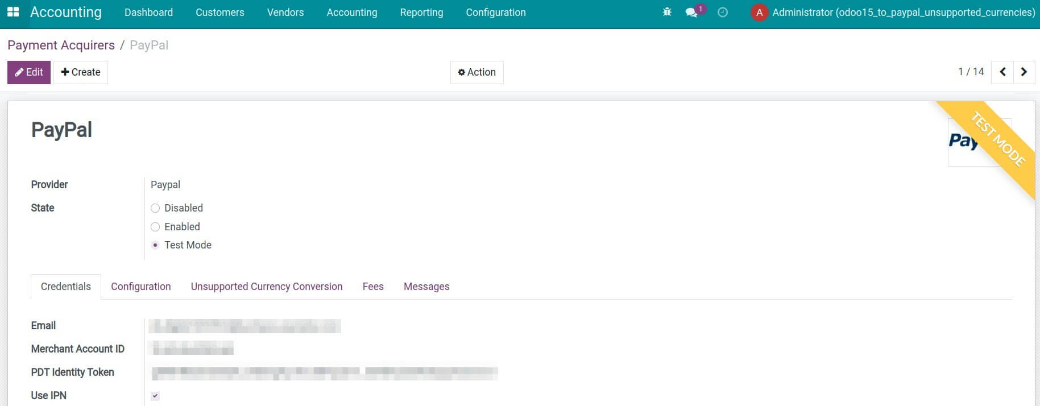Open the conversations chat icon
1040x406 pixels.
(x=692, y=12)
